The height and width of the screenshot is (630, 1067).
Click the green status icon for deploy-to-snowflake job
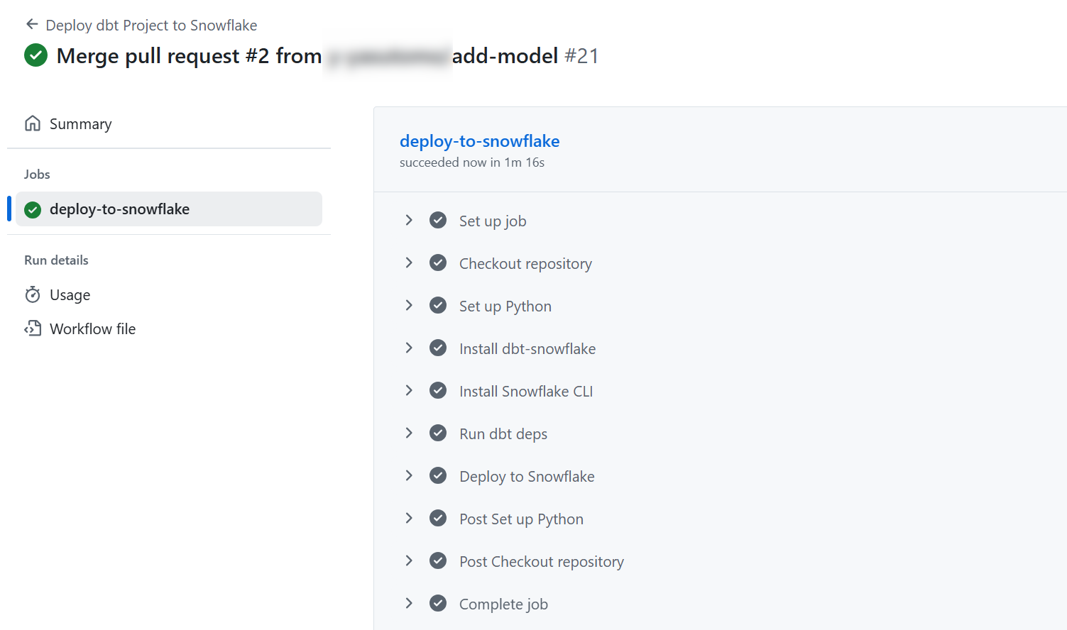[33, 209]
